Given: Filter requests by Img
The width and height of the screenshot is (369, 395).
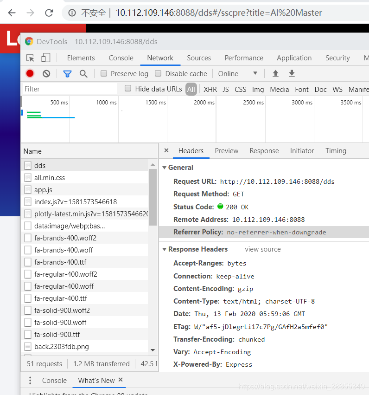Looking at the screenshot, I should click(258, 90).
